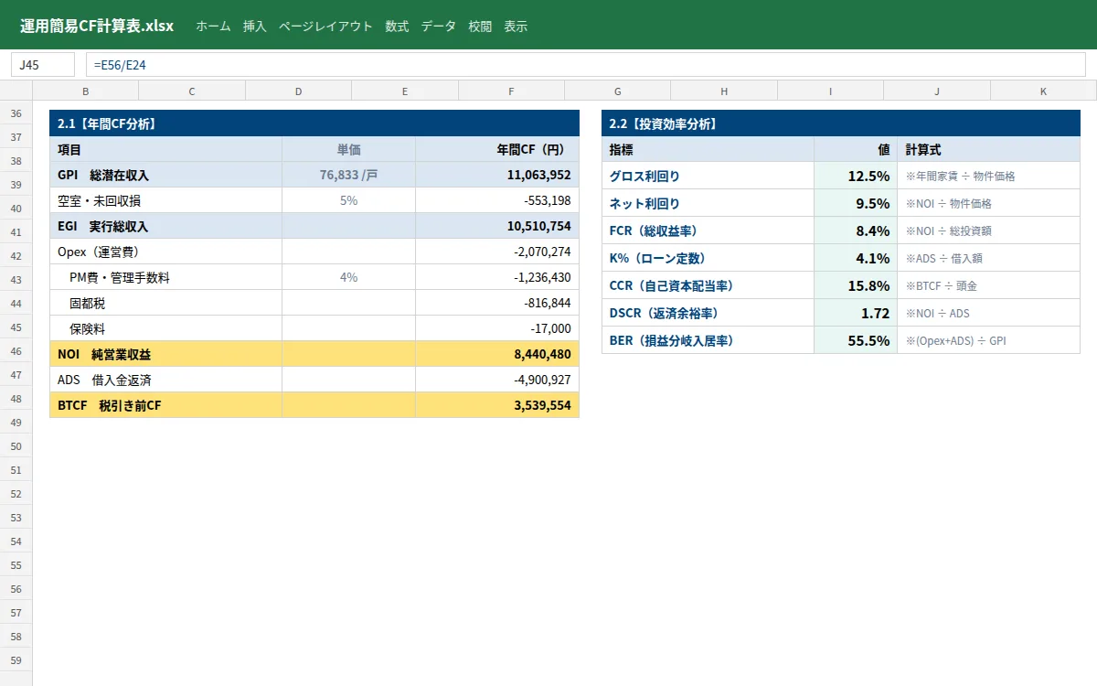This screenshot has width=1097, height=686.
Task: Click the 空室・未回収損 row label
Action: (165, 200)
